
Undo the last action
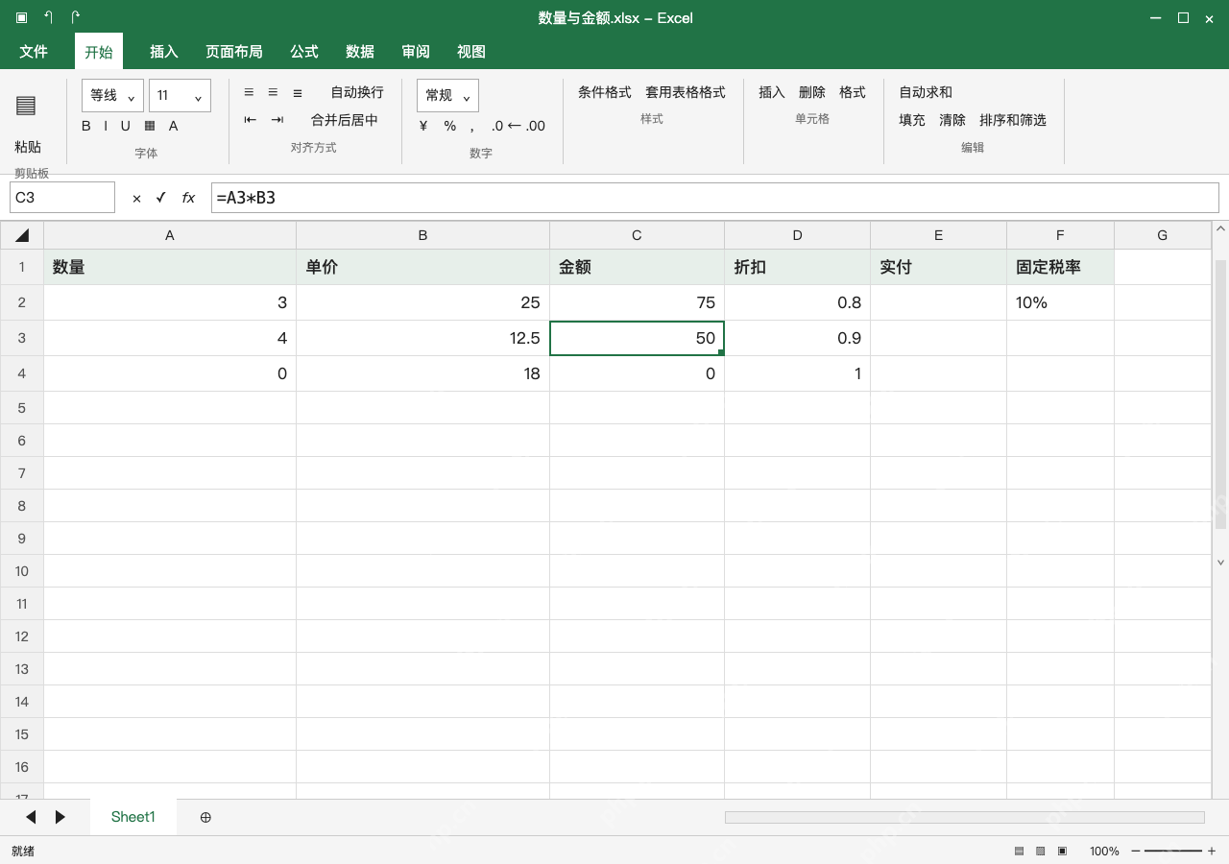tap(49, 17)
